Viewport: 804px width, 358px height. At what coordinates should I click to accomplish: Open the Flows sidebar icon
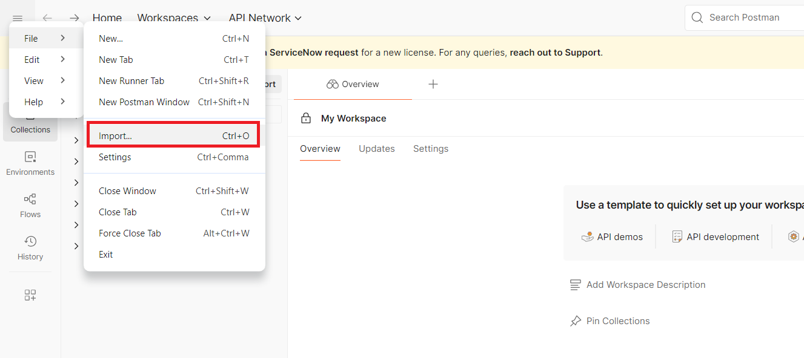click(30, 206)
